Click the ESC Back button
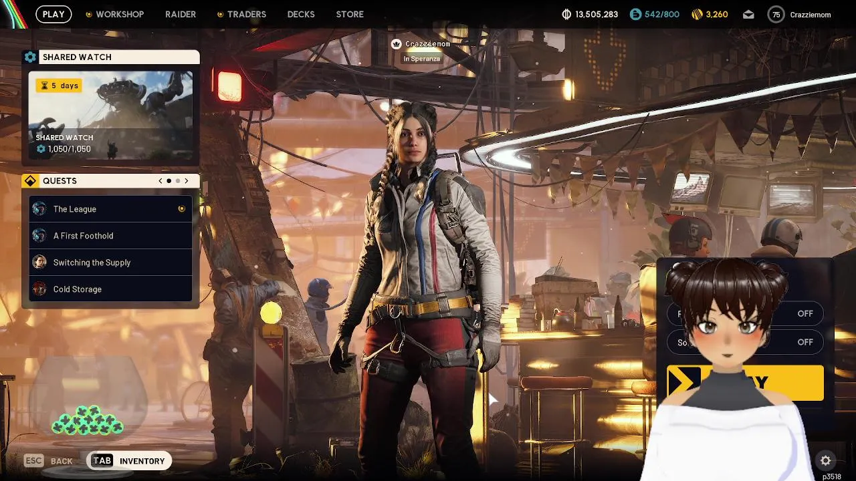The width and height of the screenshot is (856, 481). tap(48, 461)
